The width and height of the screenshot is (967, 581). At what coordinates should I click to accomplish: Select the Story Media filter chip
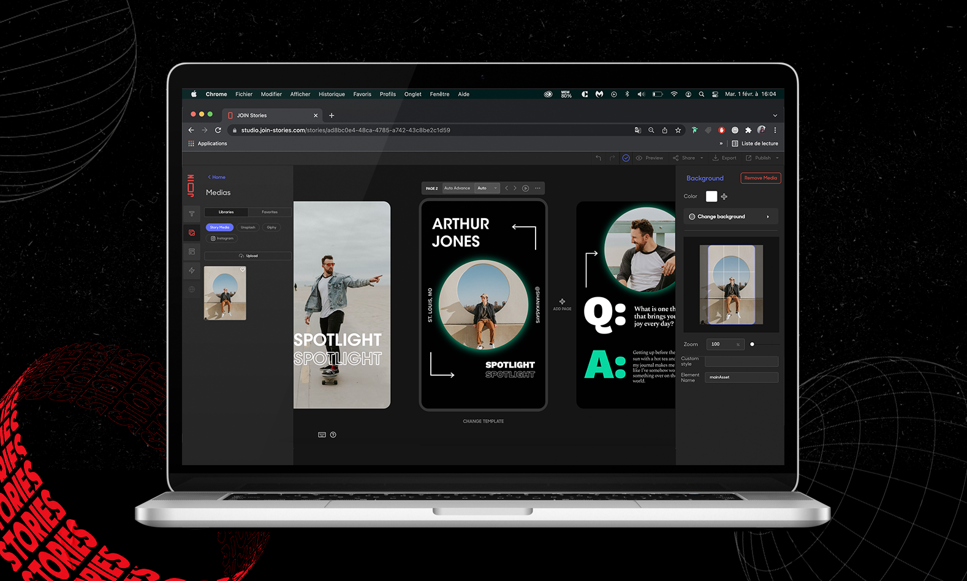coord(219,227)
